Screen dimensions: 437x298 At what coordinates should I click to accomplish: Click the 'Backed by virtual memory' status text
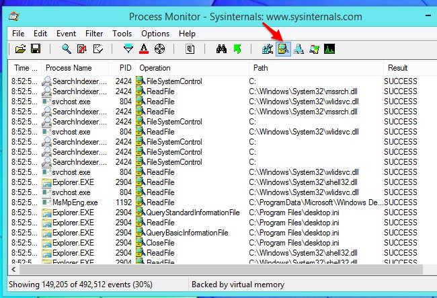(238, 285)
